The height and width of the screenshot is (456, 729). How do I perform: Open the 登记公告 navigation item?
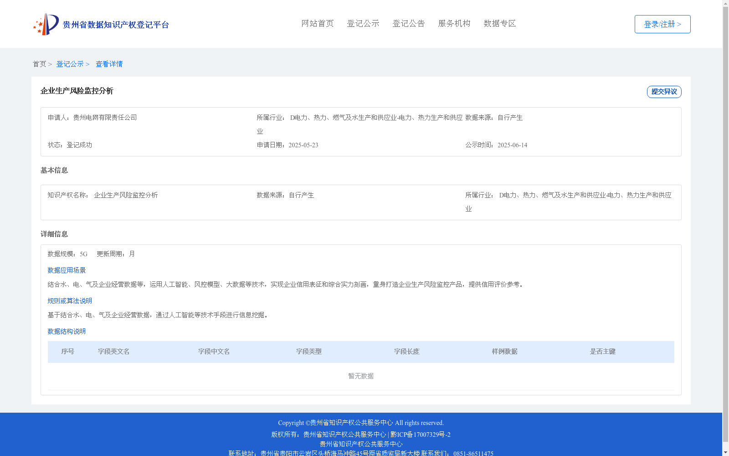408,23
